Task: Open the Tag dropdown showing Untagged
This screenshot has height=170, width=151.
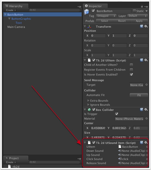Action: tap(106, 16)
